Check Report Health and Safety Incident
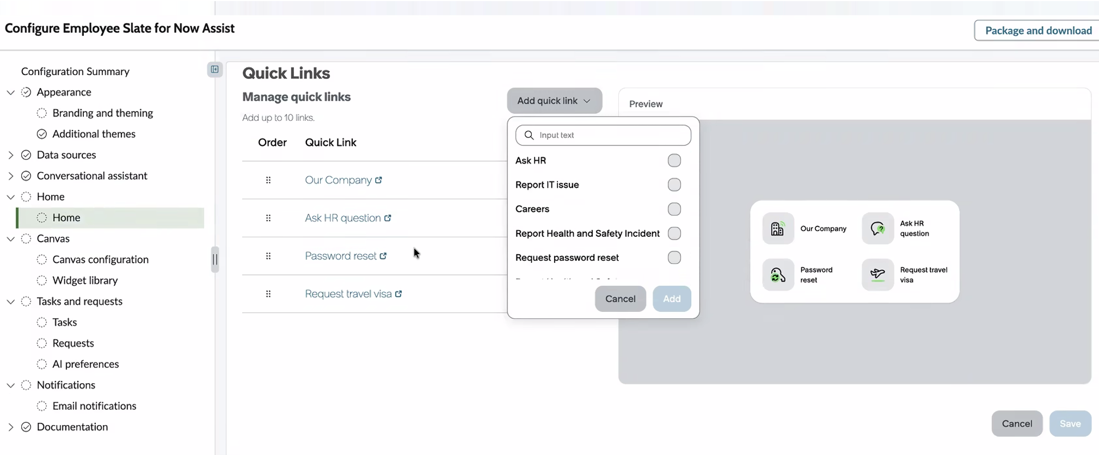1099x455 pixels. [674, 233]
